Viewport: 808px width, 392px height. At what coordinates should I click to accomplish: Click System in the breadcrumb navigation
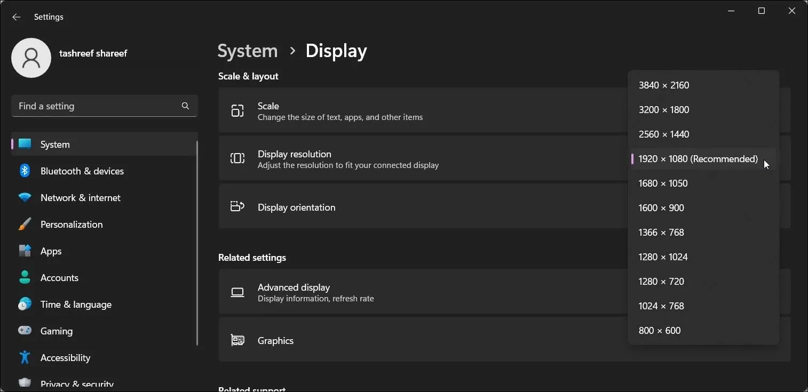247,51
